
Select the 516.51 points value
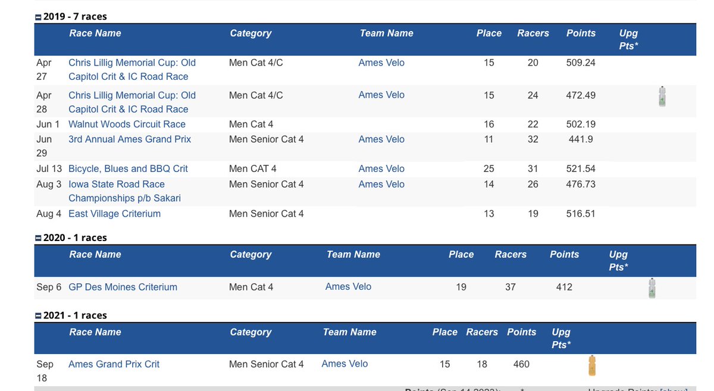(x=581, y=214)
